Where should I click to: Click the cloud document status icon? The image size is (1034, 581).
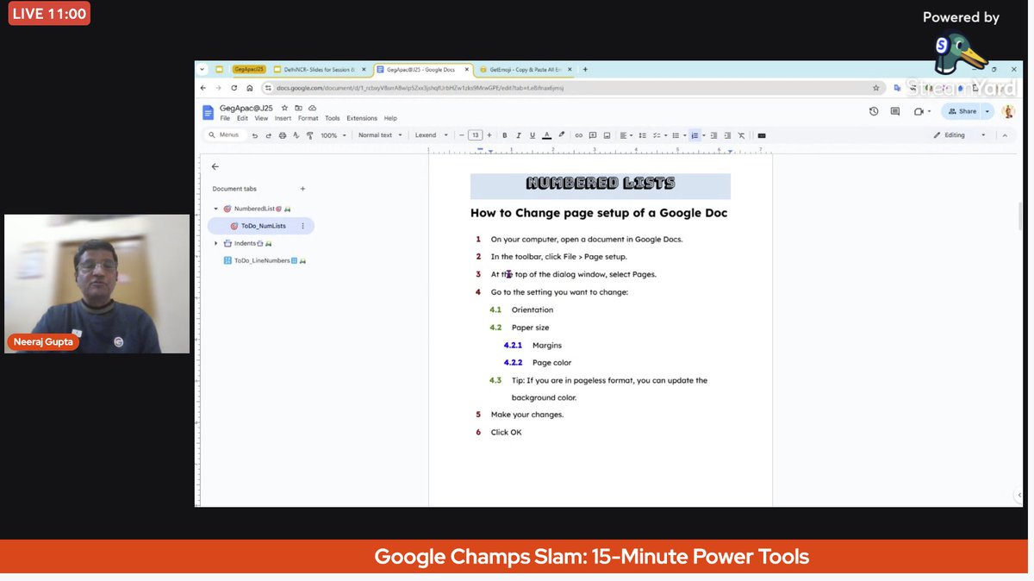tap(312, 108)
